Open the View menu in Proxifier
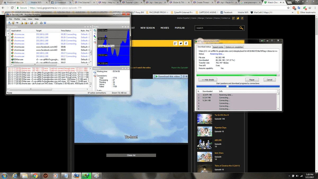The width and height of the screenshot is (318, 179). pyautogui.click(x=30, y=19)
